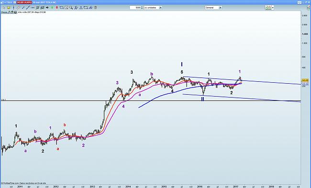Click the Roman numeral I wave label
The width and height of the screenshot is (311, 188).
coord(182,64)
